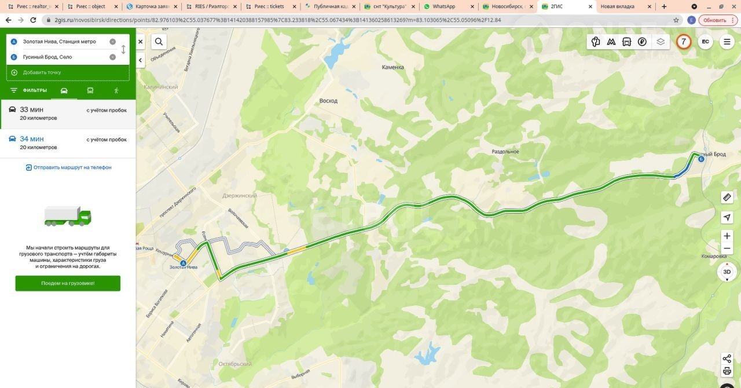
Task: Select the pedestrian route mode
Action: 116,90
